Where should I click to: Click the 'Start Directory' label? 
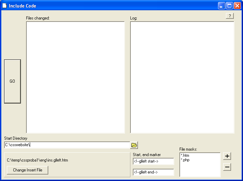click(16, 138)
